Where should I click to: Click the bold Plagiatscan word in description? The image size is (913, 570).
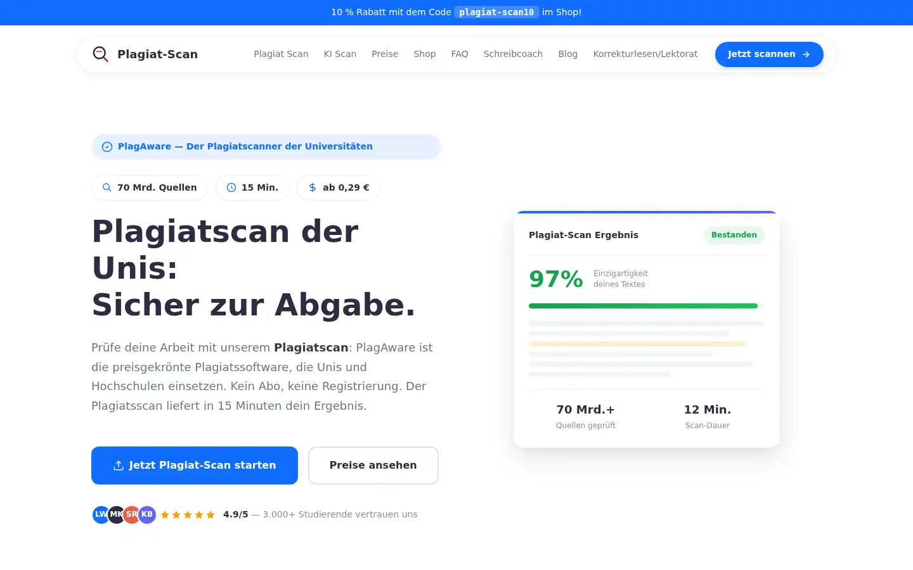(311, 348)
